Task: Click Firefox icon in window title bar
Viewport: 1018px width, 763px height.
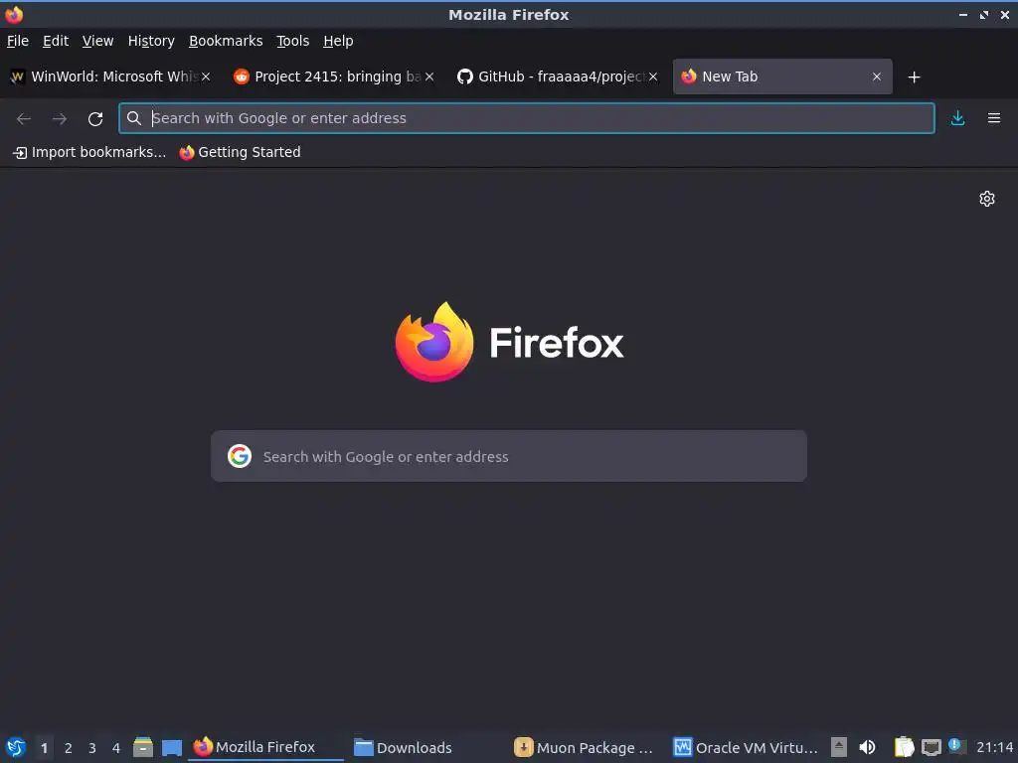Action: (x=14, y=14)
